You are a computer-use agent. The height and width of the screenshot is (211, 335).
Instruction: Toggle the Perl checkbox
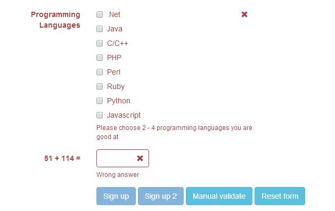(x=100, y=72)
